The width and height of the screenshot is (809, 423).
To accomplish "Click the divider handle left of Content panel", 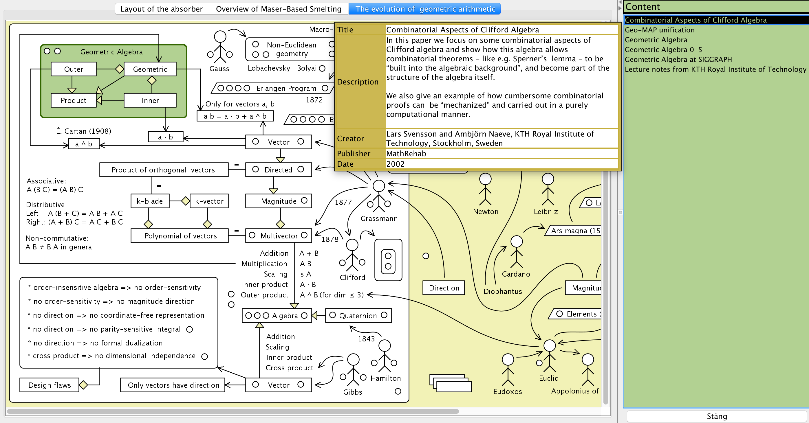I will click(620, 212).
